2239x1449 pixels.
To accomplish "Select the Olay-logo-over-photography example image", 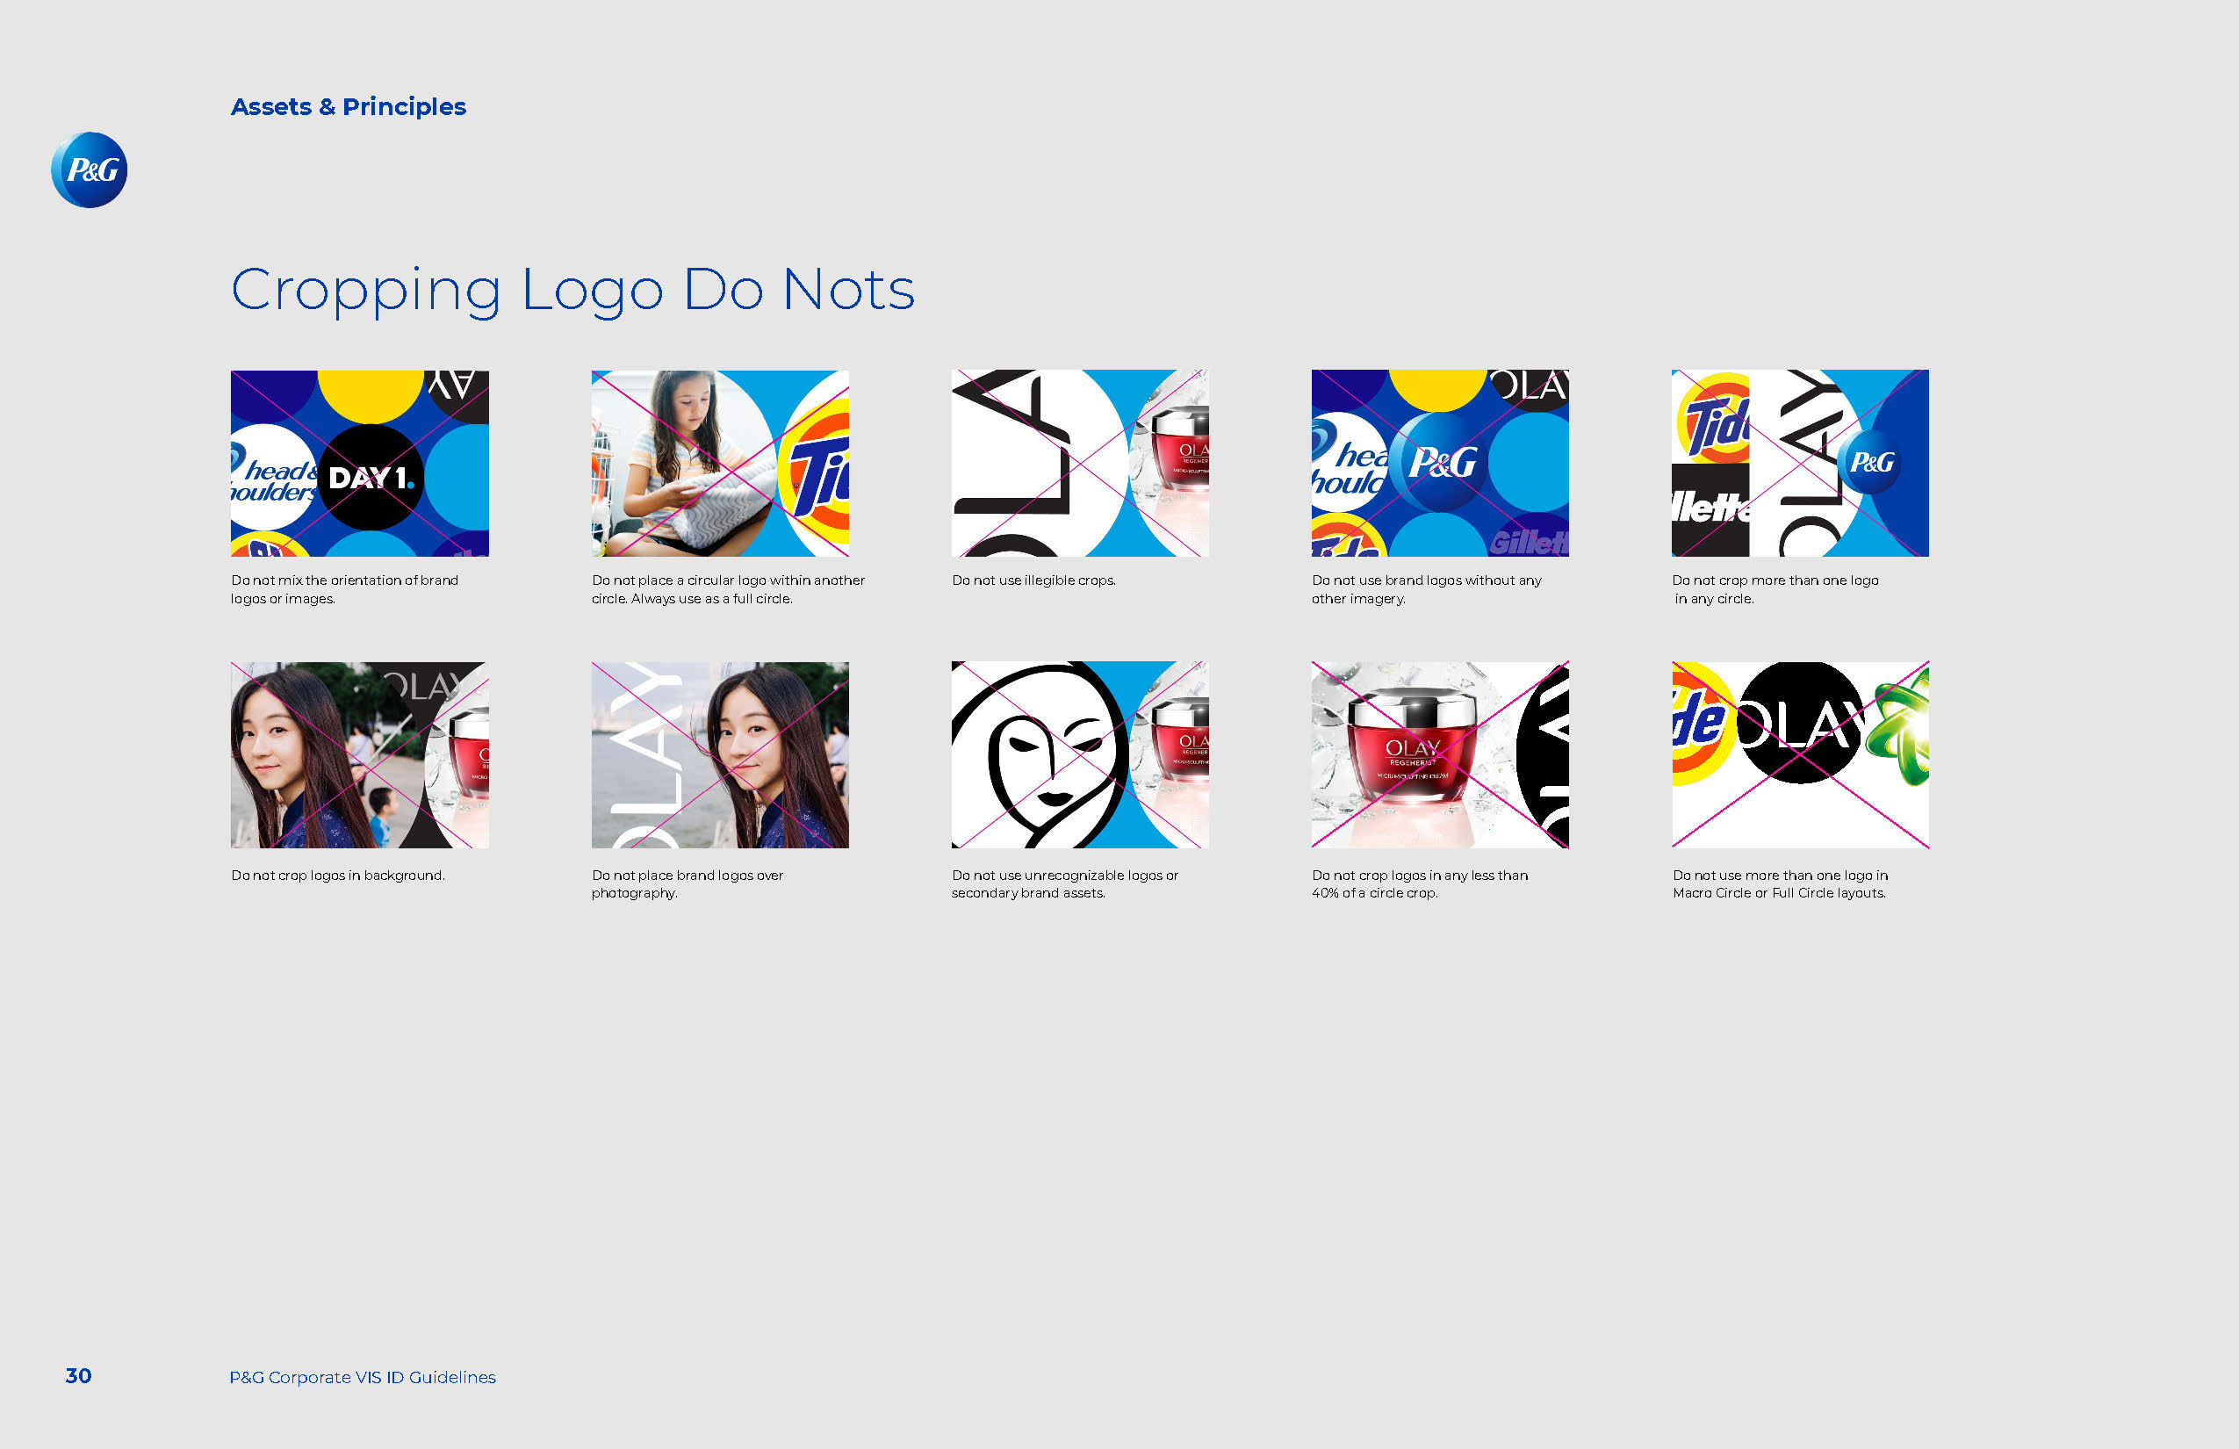I will click(720, 754).
